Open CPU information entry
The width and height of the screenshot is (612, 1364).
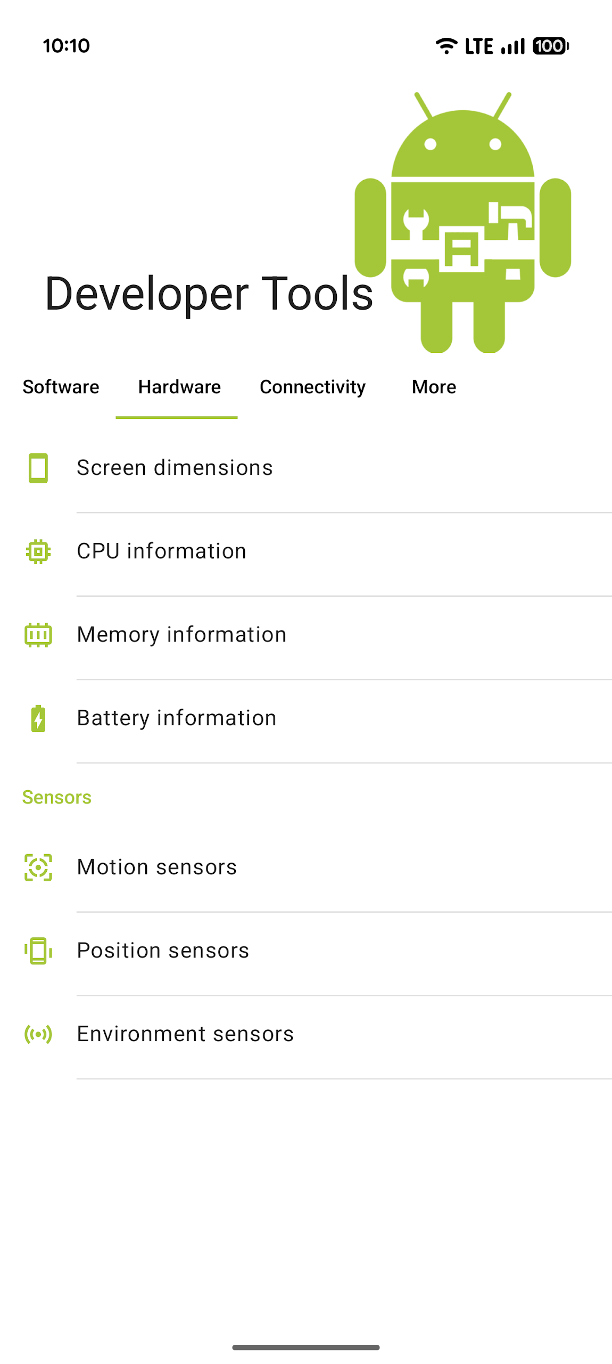pyautogui.click(x=162, y=551)
